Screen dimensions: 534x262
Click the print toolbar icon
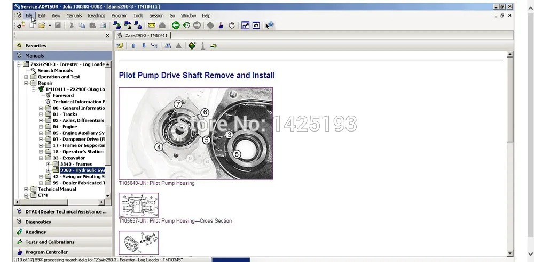coord(103,26)
